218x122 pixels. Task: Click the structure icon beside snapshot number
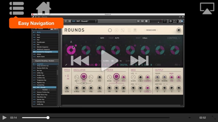click(69, 21)
